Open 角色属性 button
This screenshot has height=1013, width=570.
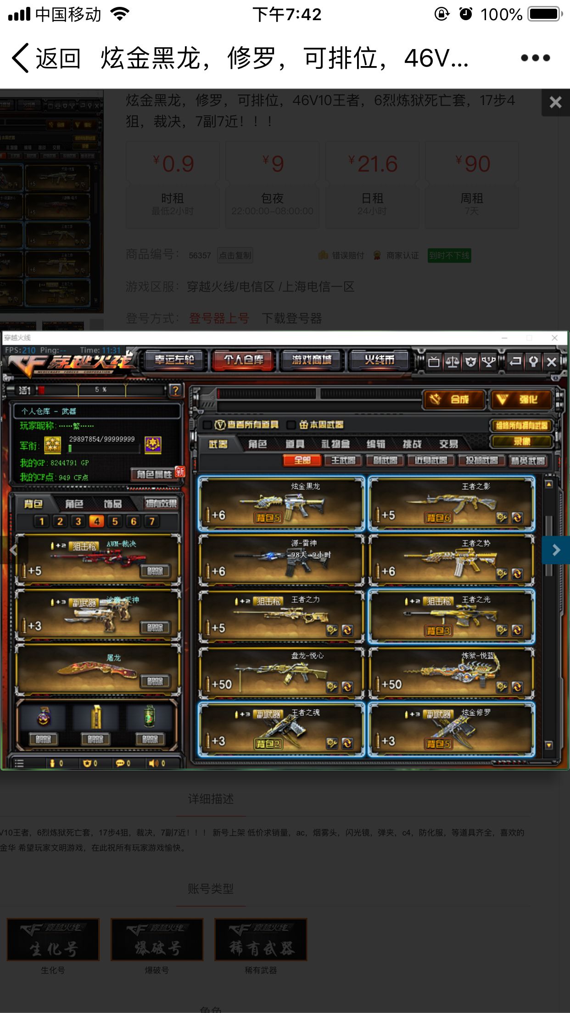pyautogui.click(x=154, y=474)
